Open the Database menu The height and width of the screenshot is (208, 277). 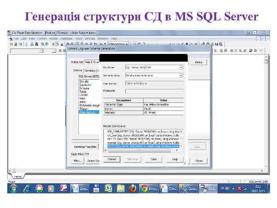click(66, 39)
